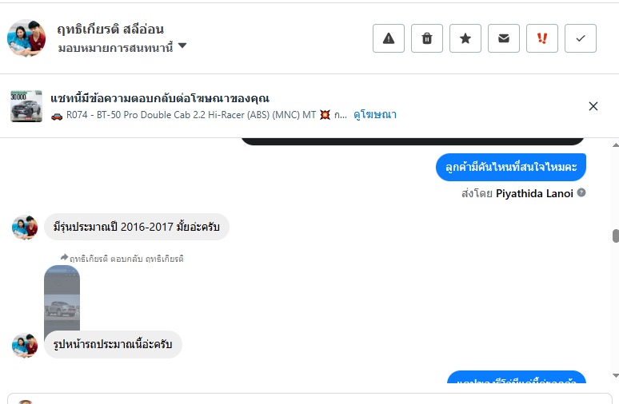Click the red exclamation priority icon

pos(542,38)
